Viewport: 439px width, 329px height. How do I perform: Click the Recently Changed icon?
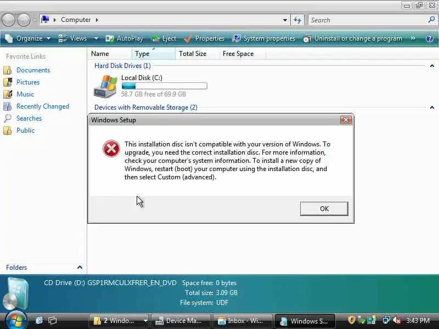click(x=8, y=106)
